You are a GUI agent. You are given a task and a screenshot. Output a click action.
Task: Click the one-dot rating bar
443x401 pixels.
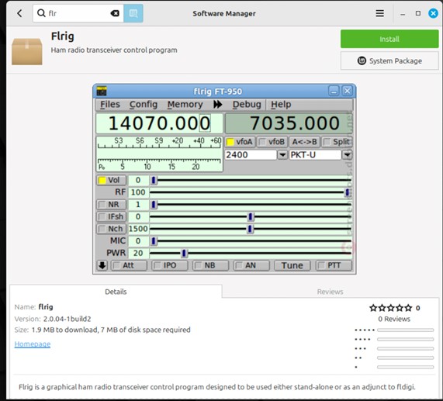(406, 367)
